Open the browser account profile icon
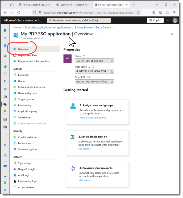This screenshot has width=183, height=198. click(x=161, y=13)
